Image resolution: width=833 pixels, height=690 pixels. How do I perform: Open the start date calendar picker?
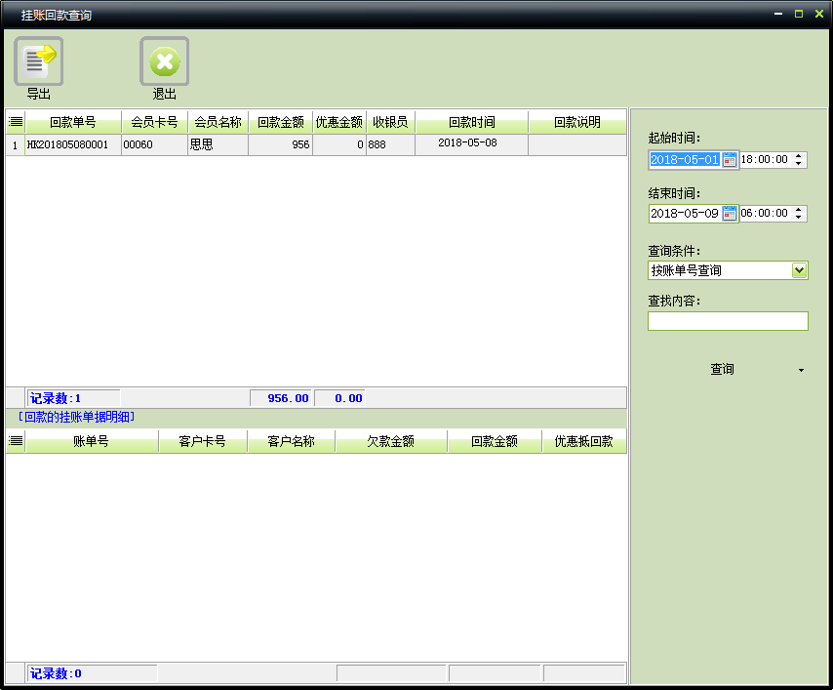point(730,159)
